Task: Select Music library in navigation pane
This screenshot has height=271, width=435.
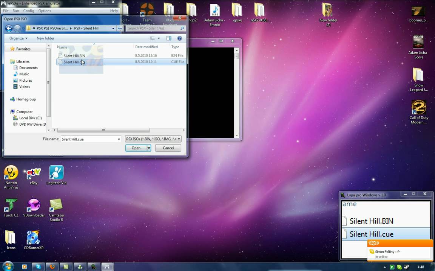Action: point(24,74)
